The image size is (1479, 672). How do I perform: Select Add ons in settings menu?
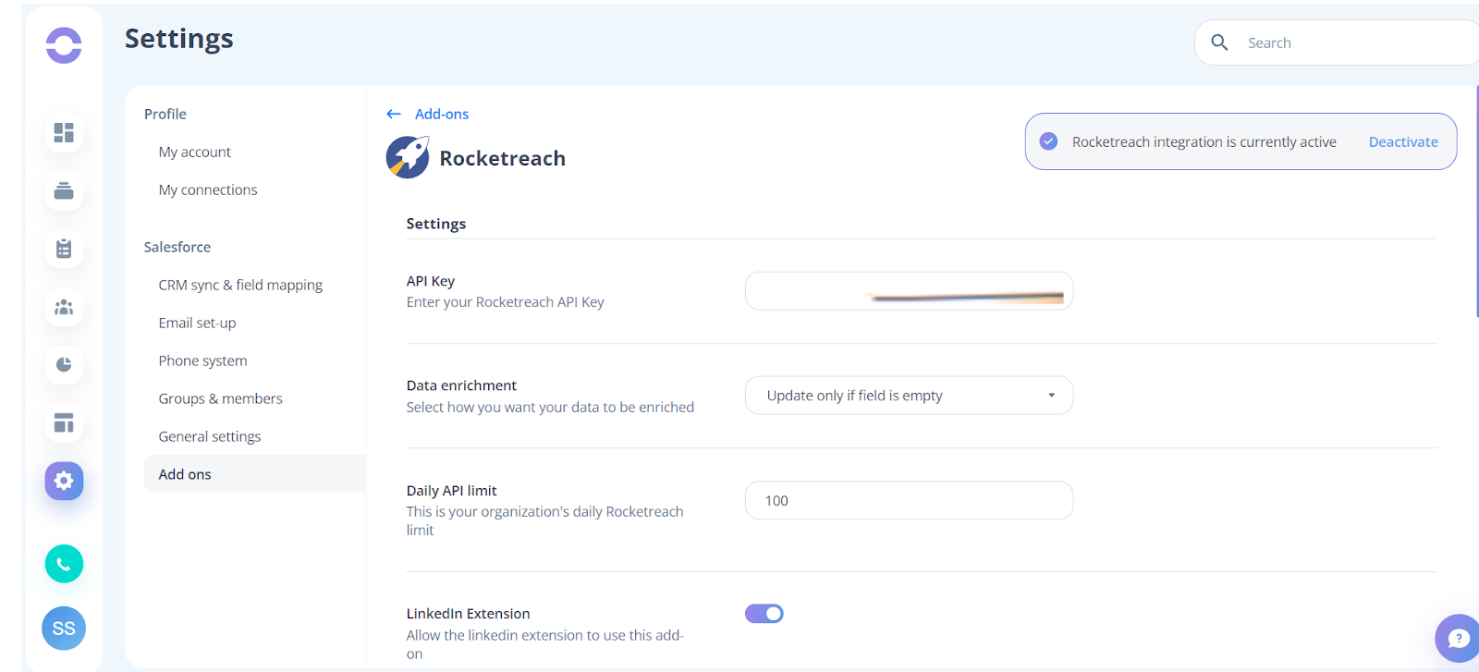click(x=255, y=474)
